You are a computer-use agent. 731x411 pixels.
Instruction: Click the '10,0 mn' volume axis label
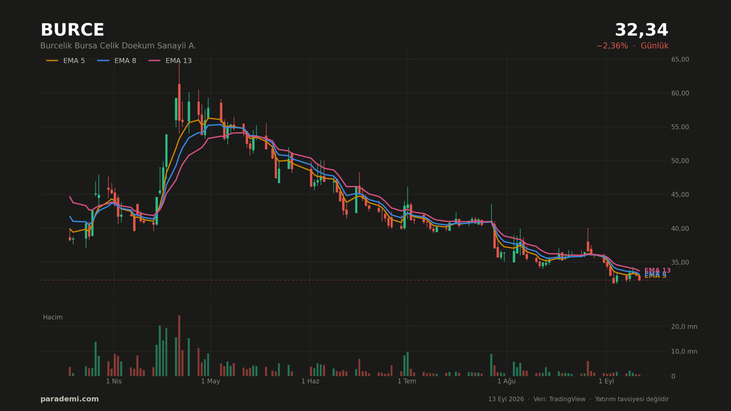click(684, 352)
